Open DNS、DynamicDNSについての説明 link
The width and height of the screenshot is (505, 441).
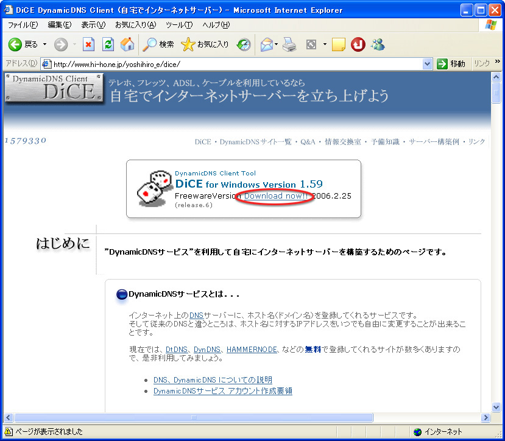coord(213,380)
